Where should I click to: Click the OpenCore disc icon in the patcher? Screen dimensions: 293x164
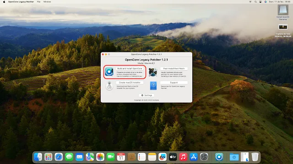click(109, 72)
